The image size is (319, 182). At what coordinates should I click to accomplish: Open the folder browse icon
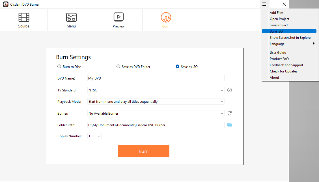tap(229, 125)
